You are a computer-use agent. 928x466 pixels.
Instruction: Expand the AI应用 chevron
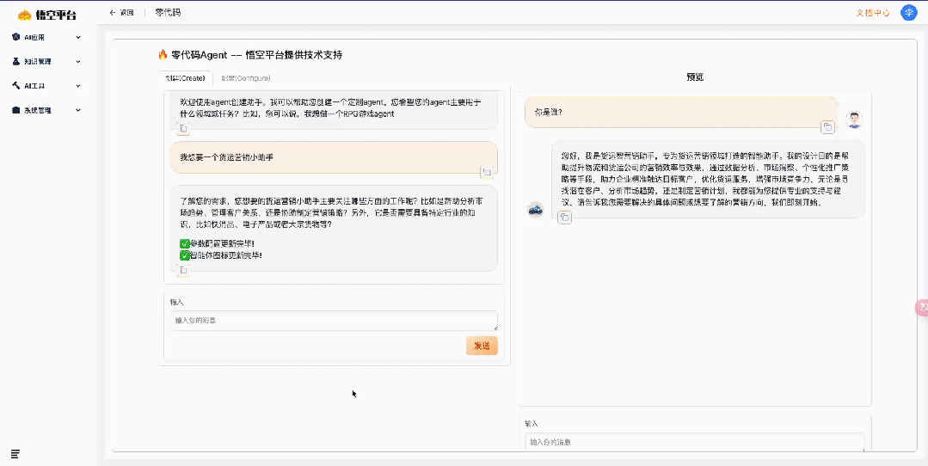pyautogui.click(x=78, y=37)
